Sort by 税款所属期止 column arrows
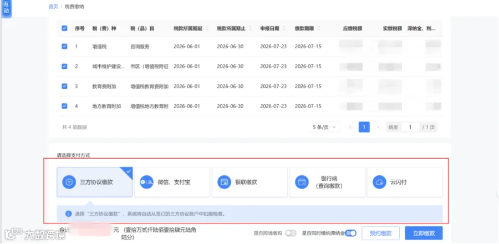Image resolution: width=499 pixels, height=244 pixels. 250,28
